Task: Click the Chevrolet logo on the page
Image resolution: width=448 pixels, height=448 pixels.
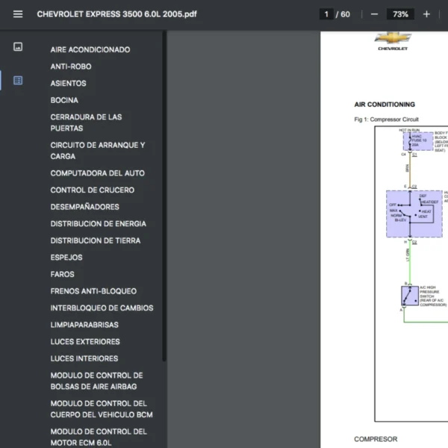Action: pos(393,39)
